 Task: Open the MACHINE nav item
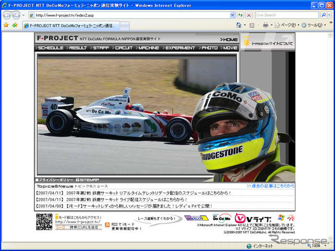coord(148,48)
